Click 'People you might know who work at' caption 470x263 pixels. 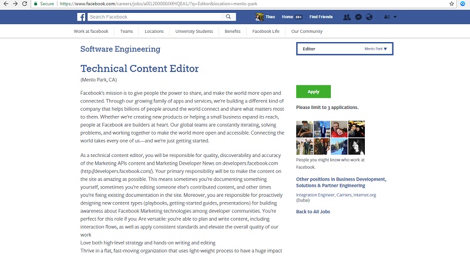tap(330, 160)
